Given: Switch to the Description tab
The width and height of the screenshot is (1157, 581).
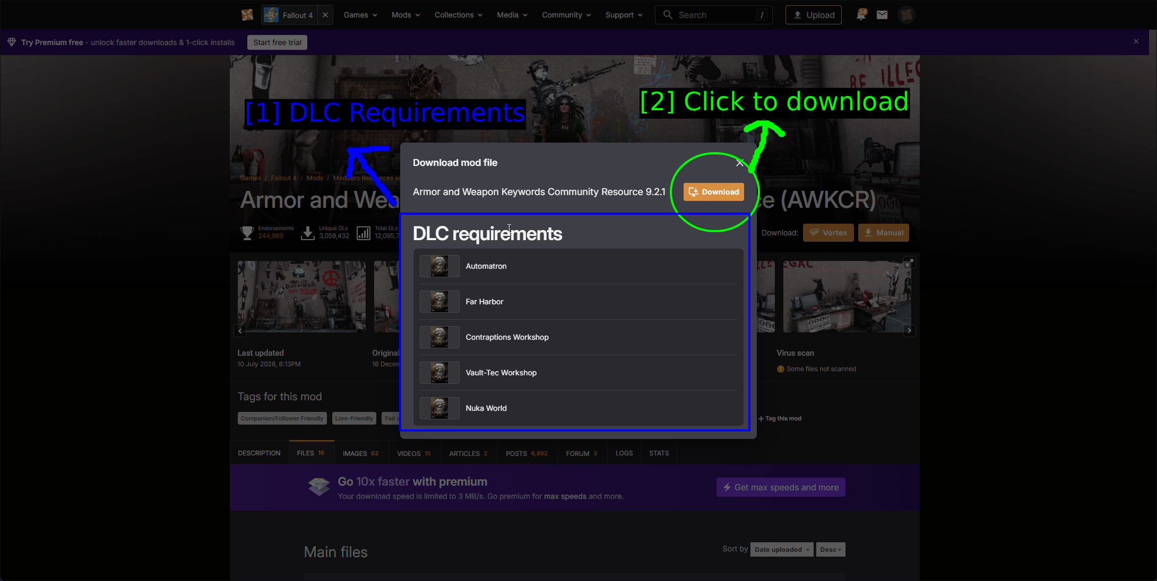Looking at the screenshot, I should [259, 453].
